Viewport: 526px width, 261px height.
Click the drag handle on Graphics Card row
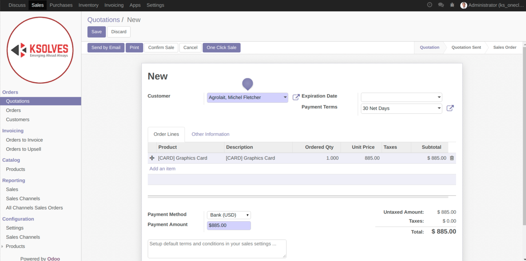(x=152, y=158)
